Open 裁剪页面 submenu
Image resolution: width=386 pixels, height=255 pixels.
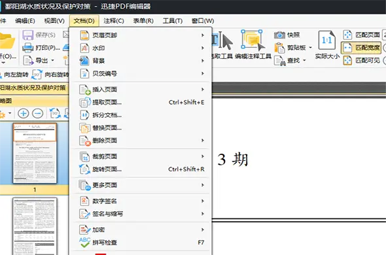(x=141, y=156)
